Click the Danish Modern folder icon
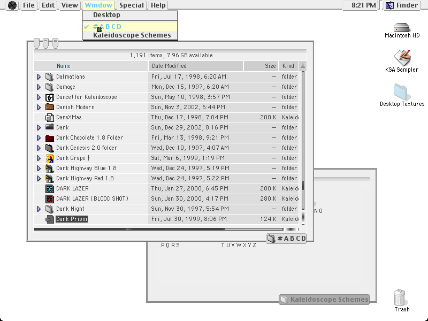This screenshot has height=321, width=428. coord(49,107)
